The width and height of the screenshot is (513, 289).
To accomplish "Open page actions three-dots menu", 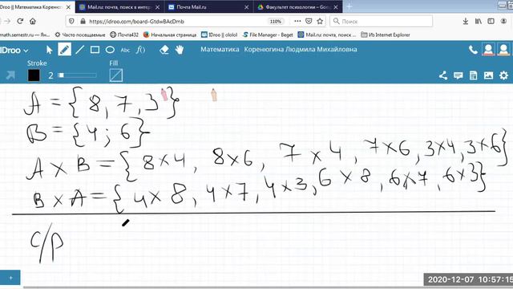I will pyautogui.click(x=297, y=22).
